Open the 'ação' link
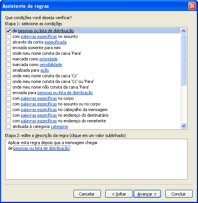 (45, 70)
